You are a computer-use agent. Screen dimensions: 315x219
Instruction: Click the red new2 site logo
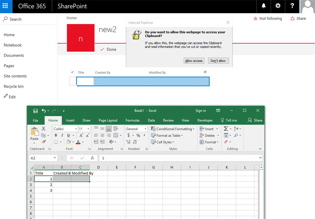pos(81,38)
